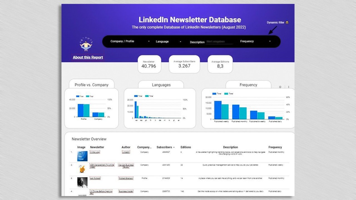The height and width of the screenshot is (200, 356).
Task: Open the Frequency filter dropdown
Action: click(255, 41)
